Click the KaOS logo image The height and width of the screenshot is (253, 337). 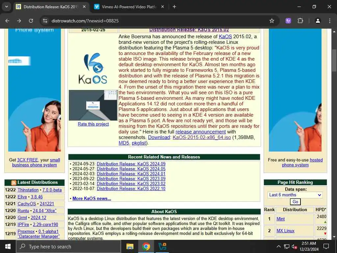pos(93,69)
